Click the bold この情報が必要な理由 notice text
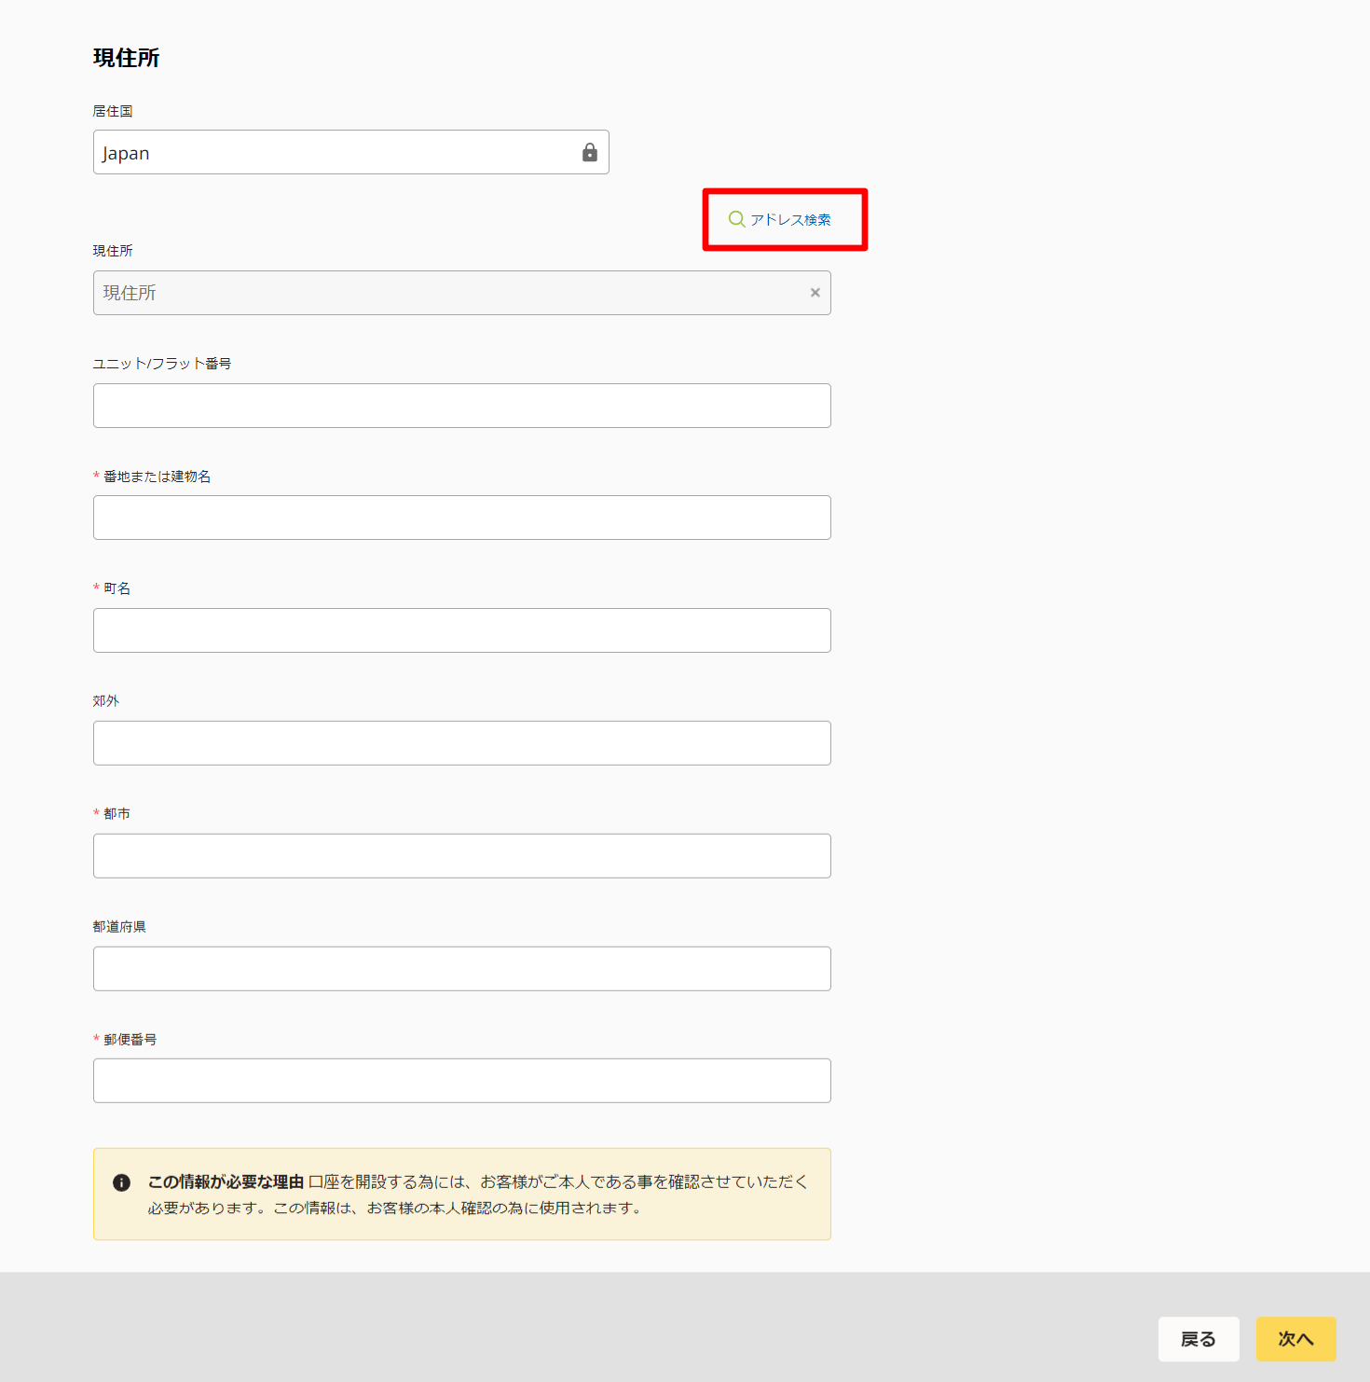Image resolution: width=1370 pixels, height=1382 pixels. coord(226,1182)
